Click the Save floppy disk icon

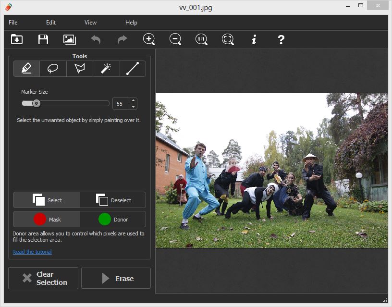43,39
